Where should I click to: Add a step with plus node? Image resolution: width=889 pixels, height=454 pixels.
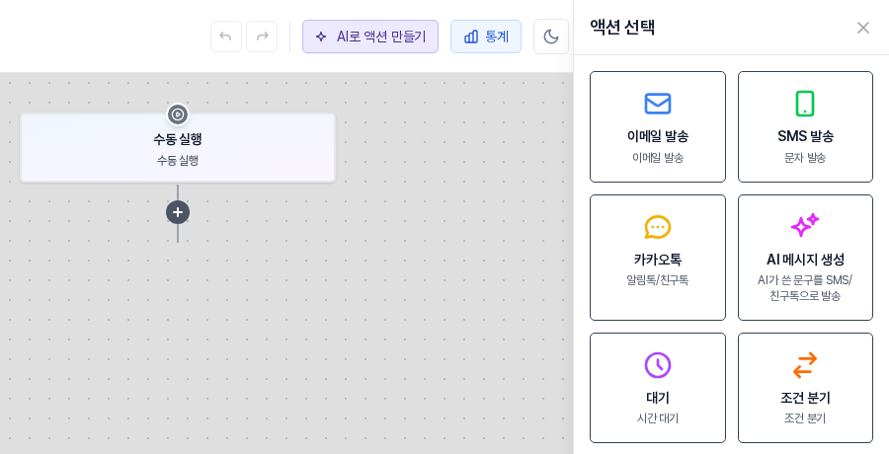178,212
